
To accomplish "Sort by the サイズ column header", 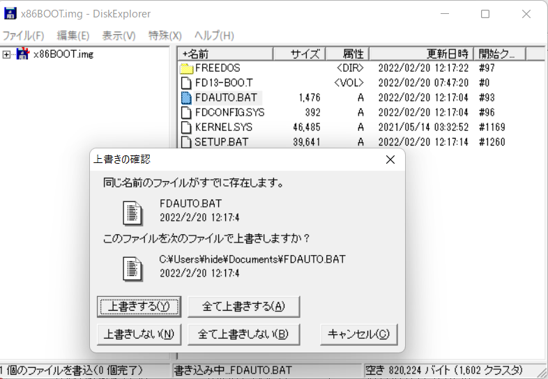I will [x=300, y=54].
